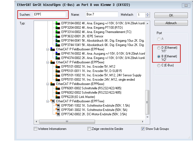
Task: Select EPP5151-0002 Encoder 24V single ended row
Action: point(98,80)
